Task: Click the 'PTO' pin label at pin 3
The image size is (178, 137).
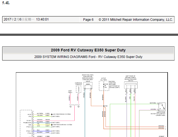Action: (30, 116)
